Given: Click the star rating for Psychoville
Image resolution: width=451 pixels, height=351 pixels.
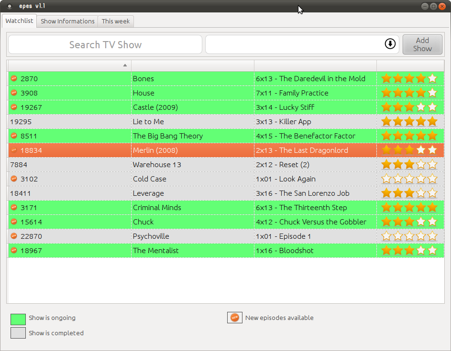Looking at the screenshot, I should [409, 236].
